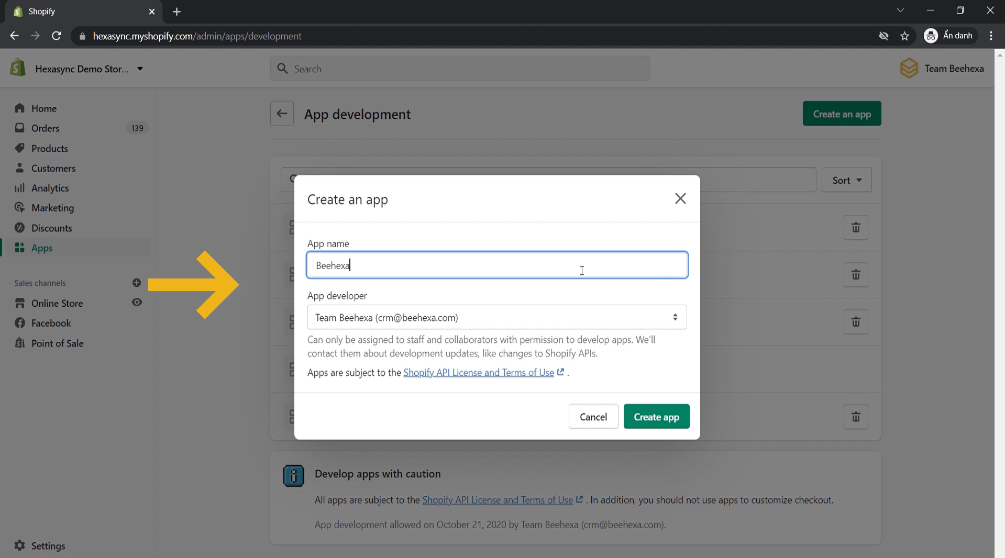Open Point of Sale channel
This screenshot has width=1005, height=558.
pyautogui.click(x=57, y=343)
